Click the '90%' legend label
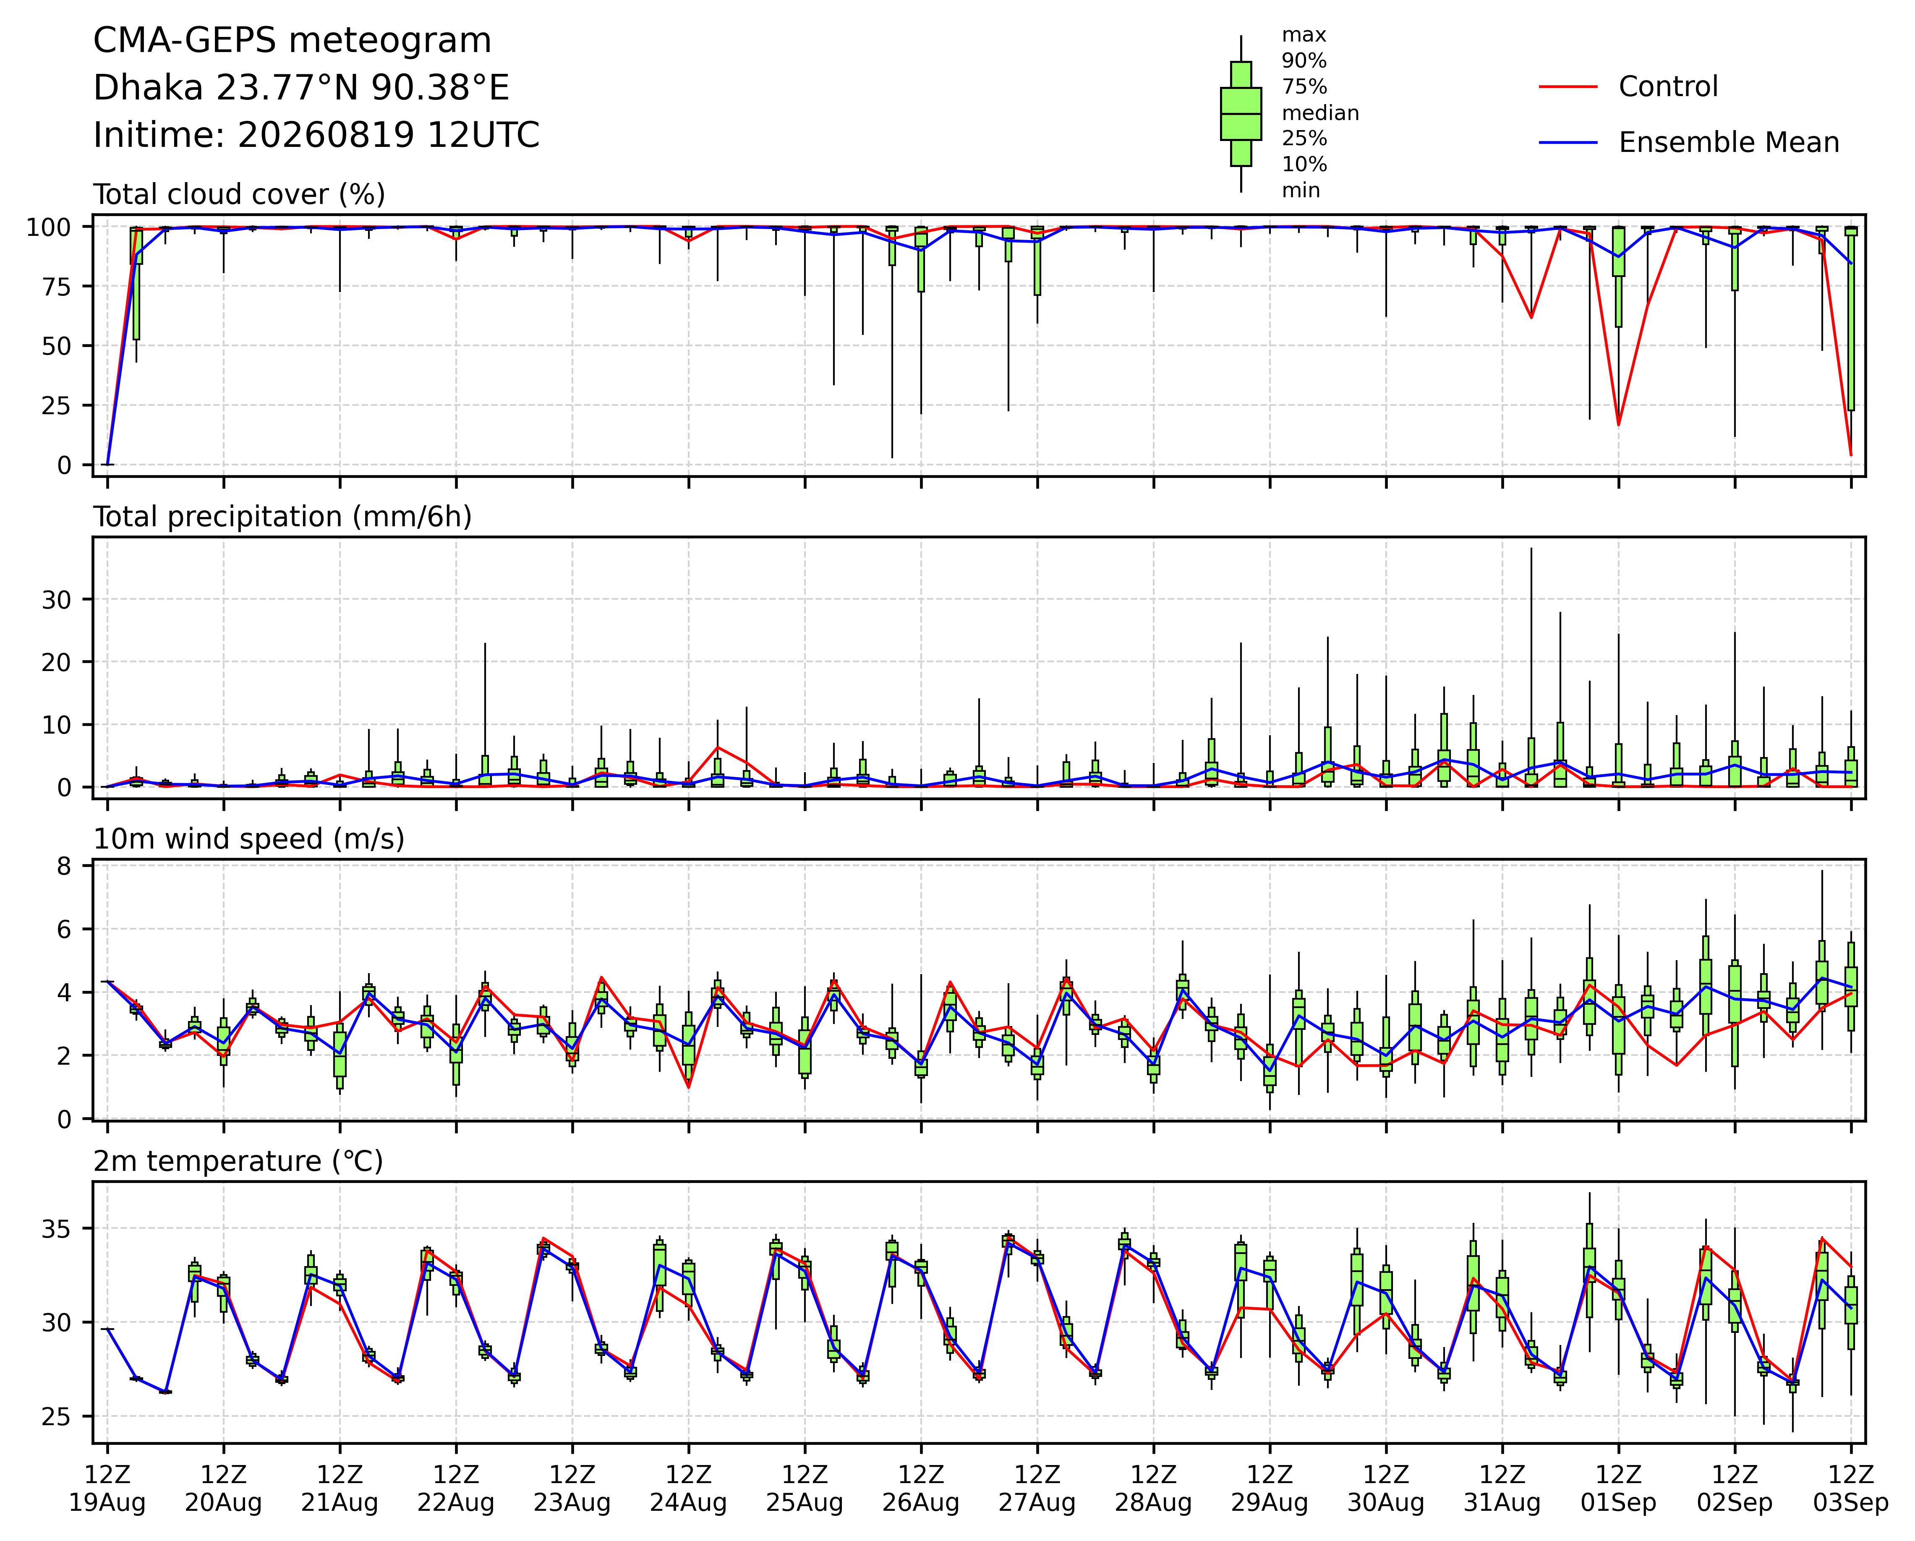Screen dimensions: 1915x1541 coord(1304,61)
